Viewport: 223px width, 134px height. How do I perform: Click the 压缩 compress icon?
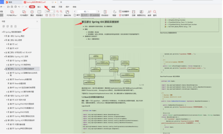click(x=133, y=12)
